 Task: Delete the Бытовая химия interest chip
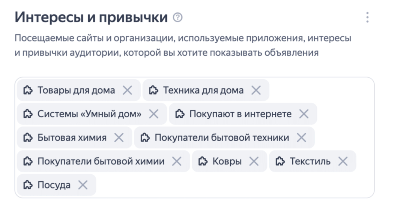point(119,138)
